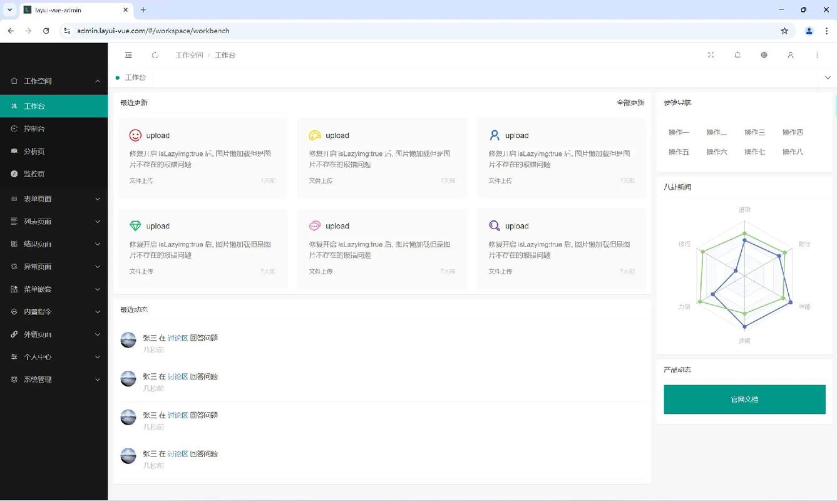Click the bookmark star in address bar
Image resolution: width=837 pixels, height=501 pixels.
tap(784, 31)
